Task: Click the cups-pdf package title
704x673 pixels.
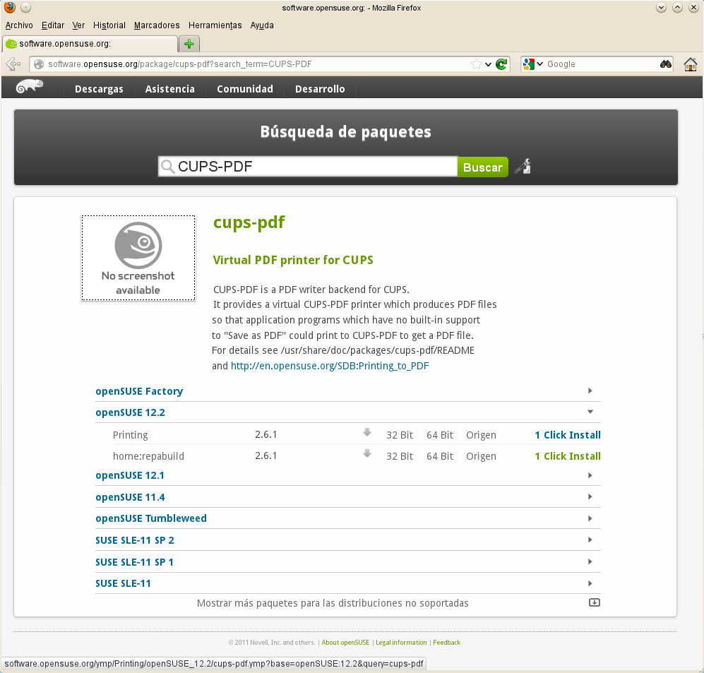Action: tap(249, 223)
